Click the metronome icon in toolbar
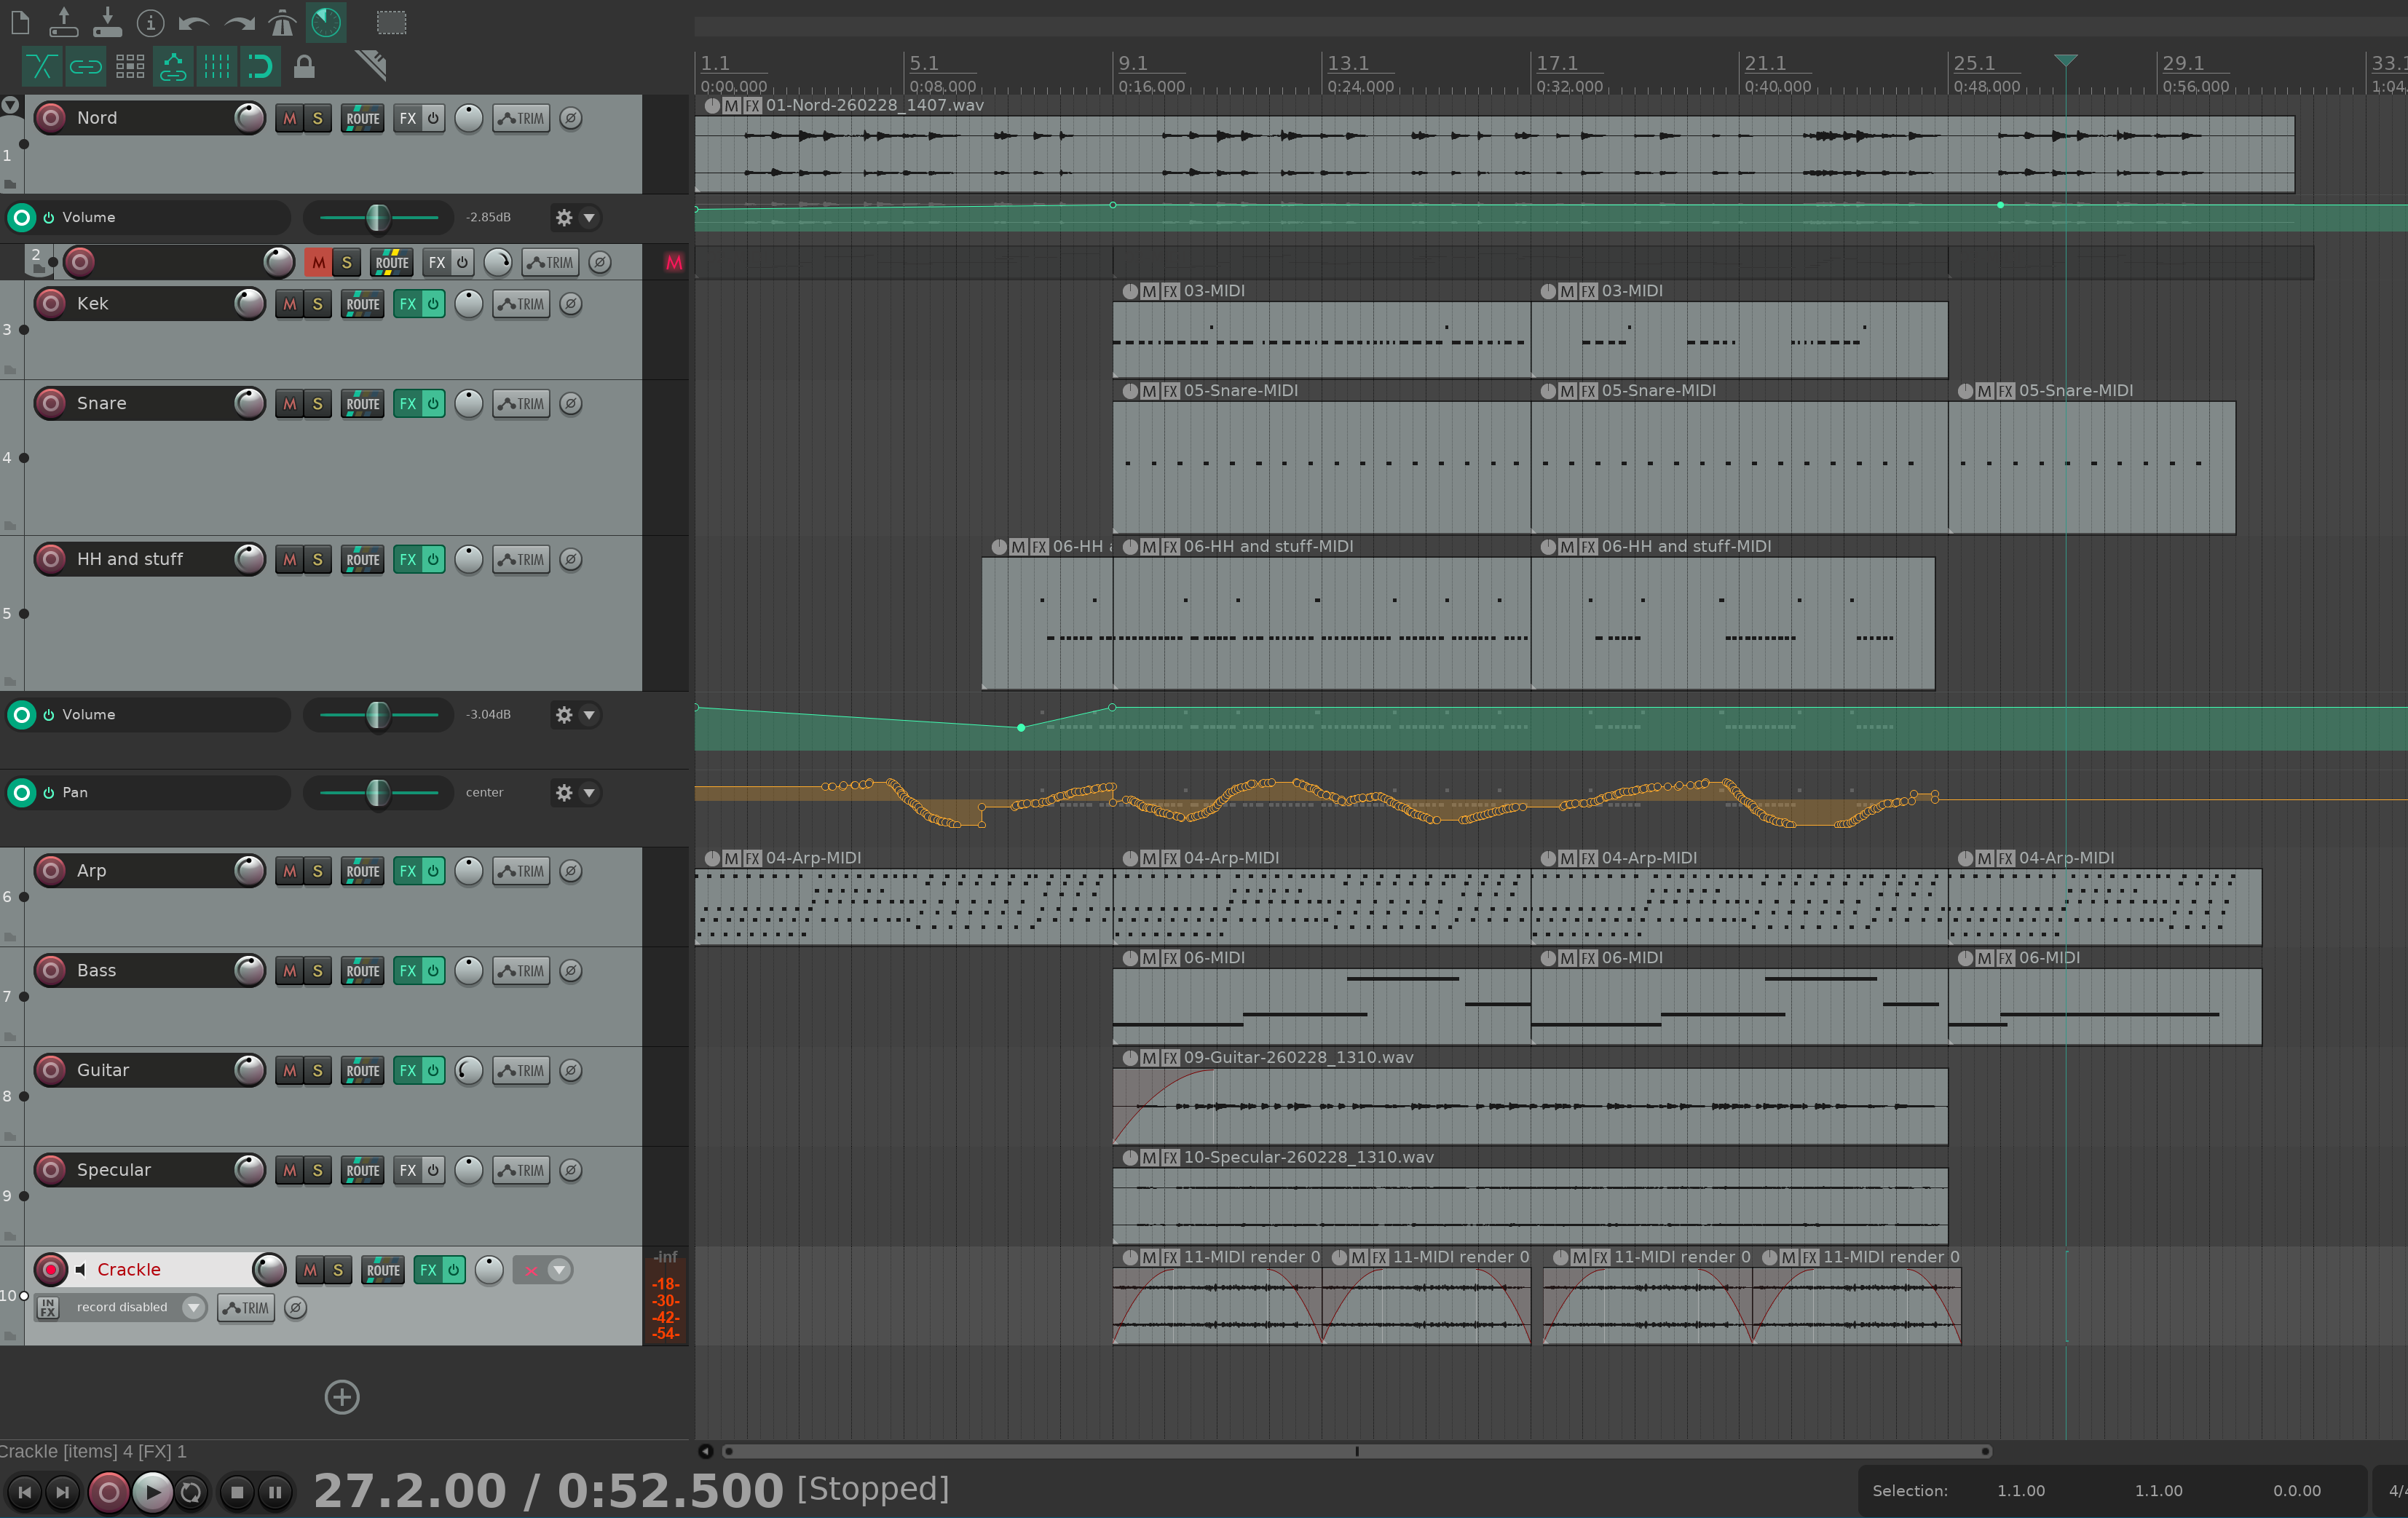Screen dimensions: 2408x1518 [282, 22]
